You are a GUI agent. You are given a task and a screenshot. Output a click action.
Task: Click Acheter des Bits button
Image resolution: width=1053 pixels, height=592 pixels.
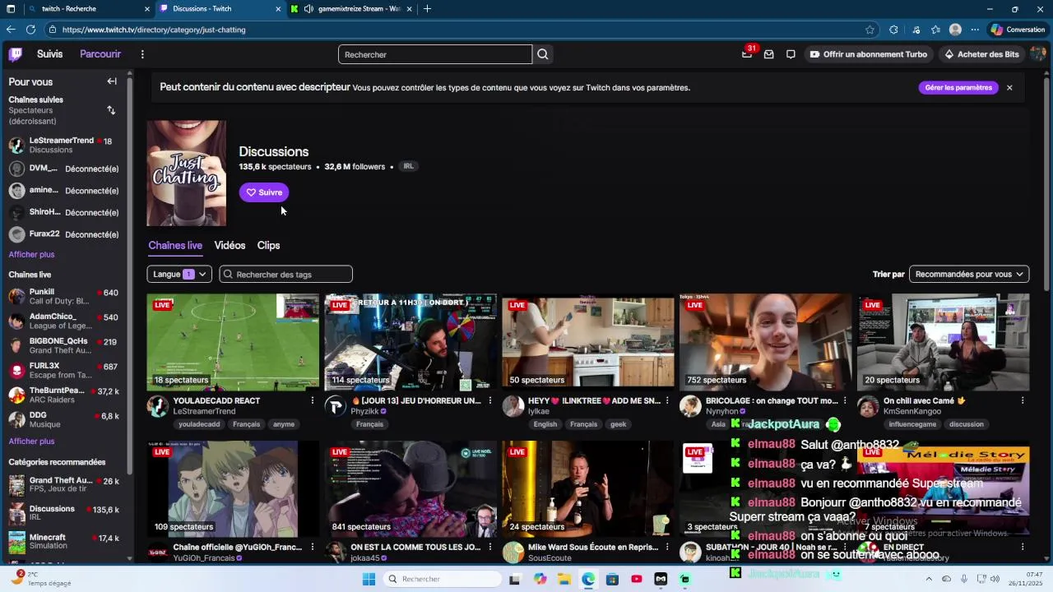pos(981,54)
